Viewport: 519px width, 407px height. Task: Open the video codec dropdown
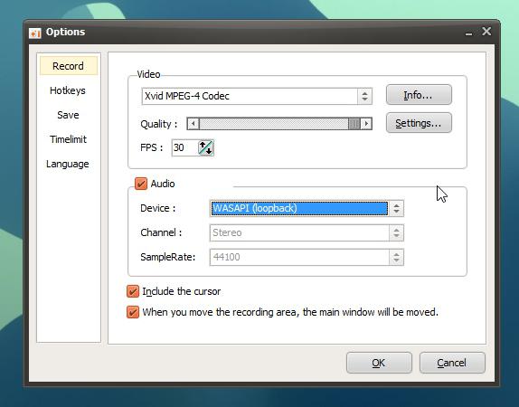pos(257,96)
